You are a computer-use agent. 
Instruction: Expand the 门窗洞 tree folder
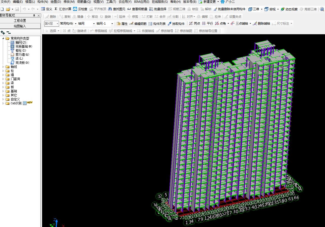pyautogui.click(x=3, y=79)
